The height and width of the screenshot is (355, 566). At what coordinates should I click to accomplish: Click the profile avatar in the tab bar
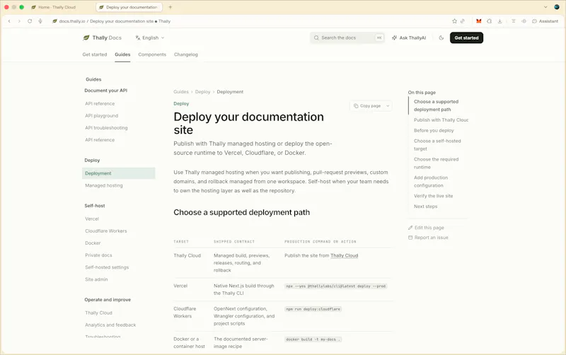point(557,7)
